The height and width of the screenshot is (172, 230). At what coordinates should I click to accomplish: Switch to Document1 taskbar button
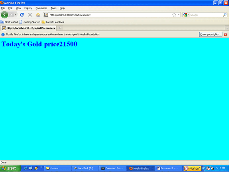(x=168, y=168)
